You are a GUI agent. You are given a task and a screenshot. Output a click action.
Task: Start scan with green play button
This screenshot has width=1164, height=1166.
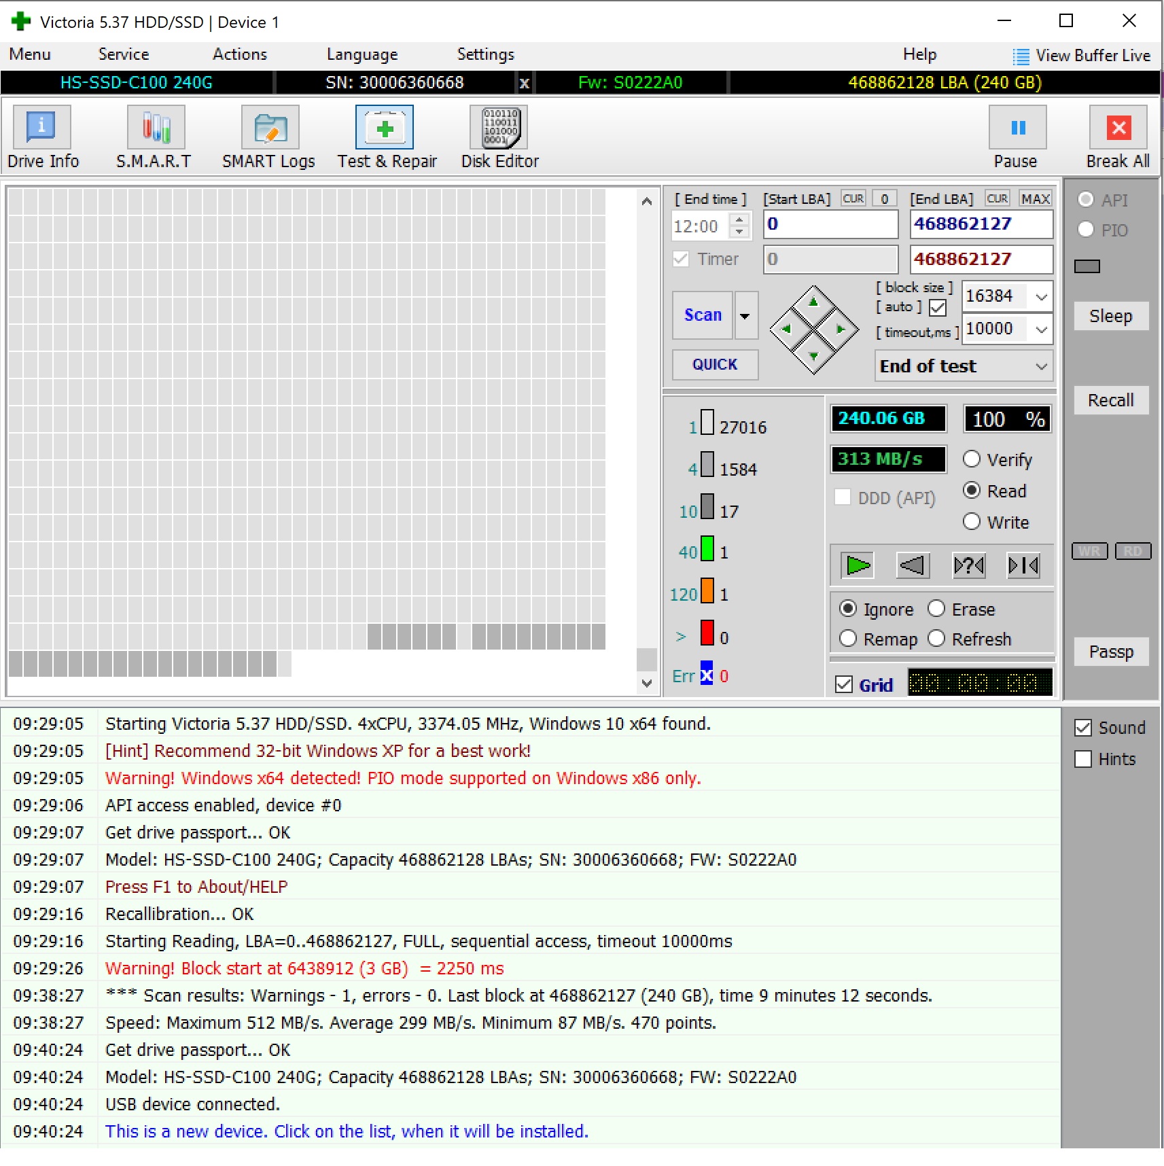click(858, 565)
